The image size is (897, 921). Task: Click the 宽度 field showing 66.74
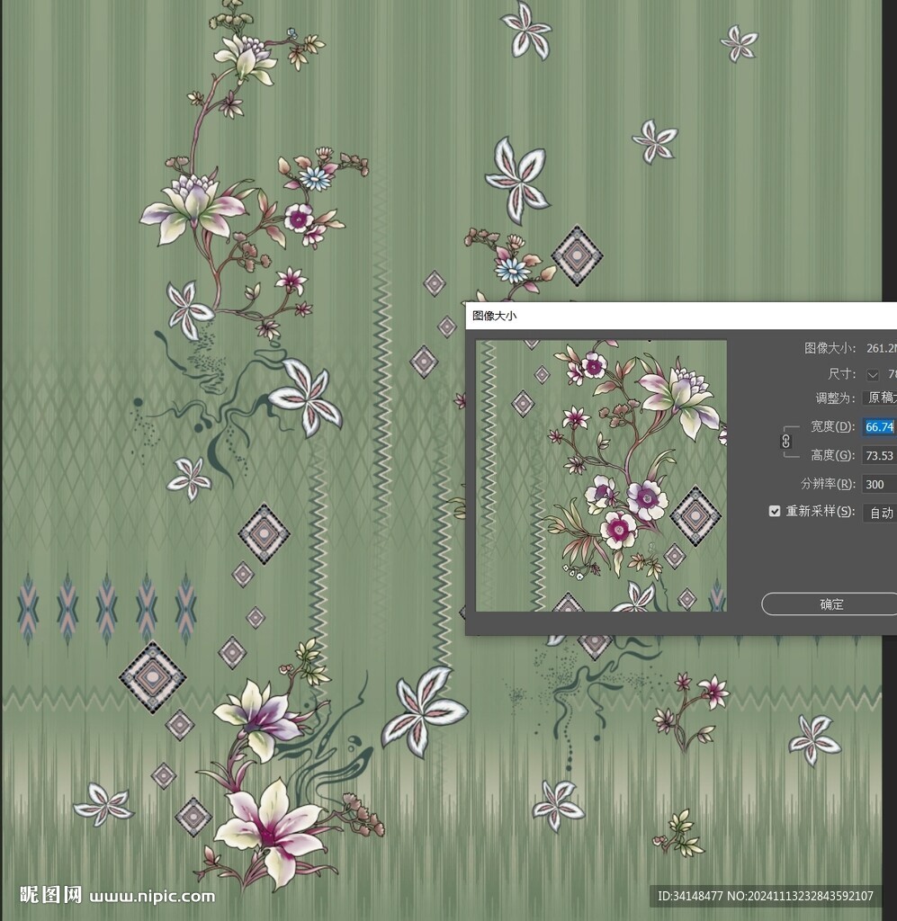[x=878, y=426]
